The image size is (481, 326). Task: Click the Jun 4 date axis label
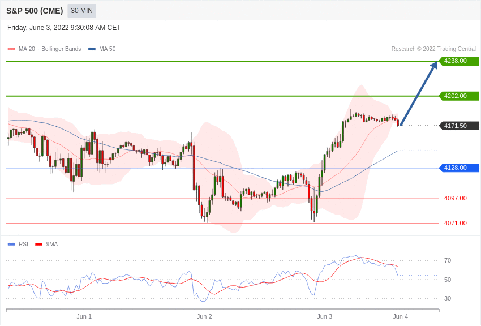pyautogui.click(x=400, y=316)
